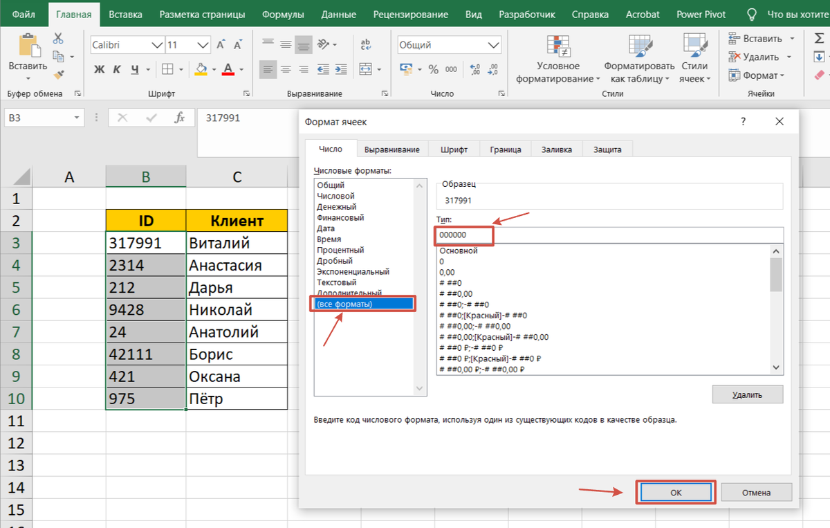
Task: Confirm the dialog with OK
Action: 676,493
